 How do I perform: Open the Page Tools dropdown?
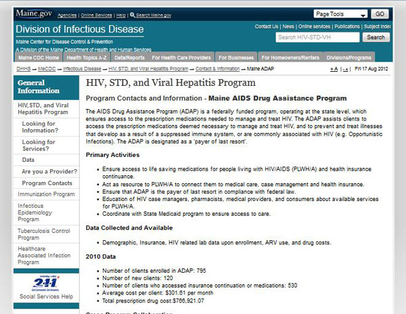[340, 14]
